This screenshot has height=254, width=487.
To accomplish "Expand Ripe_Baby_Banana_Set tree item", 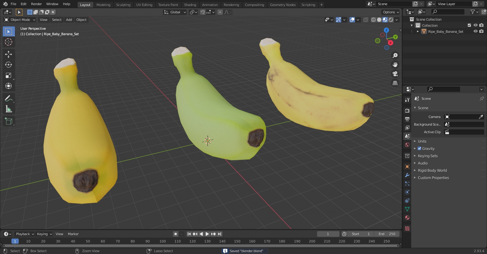I will click(x=418, y=31).
